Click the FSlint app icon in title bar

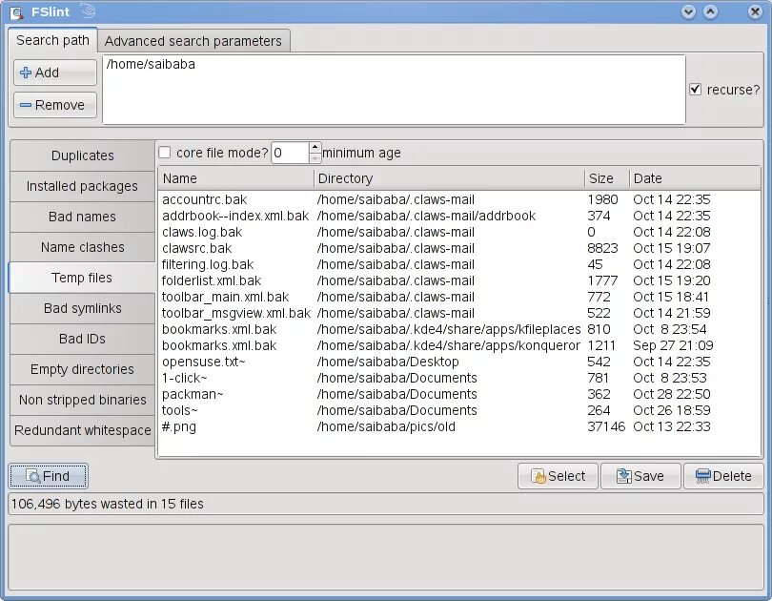[16, 12]
